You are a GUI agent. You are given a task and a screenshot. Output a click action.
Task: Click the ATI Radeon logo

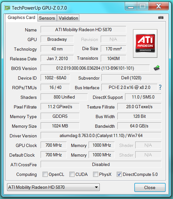pyautogui.click(x=145, y=43)
